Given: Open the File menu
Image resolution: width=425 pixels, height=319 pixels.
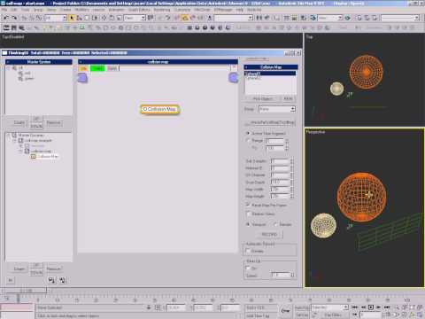Looking at the screenshot, I should click(4, 10).
